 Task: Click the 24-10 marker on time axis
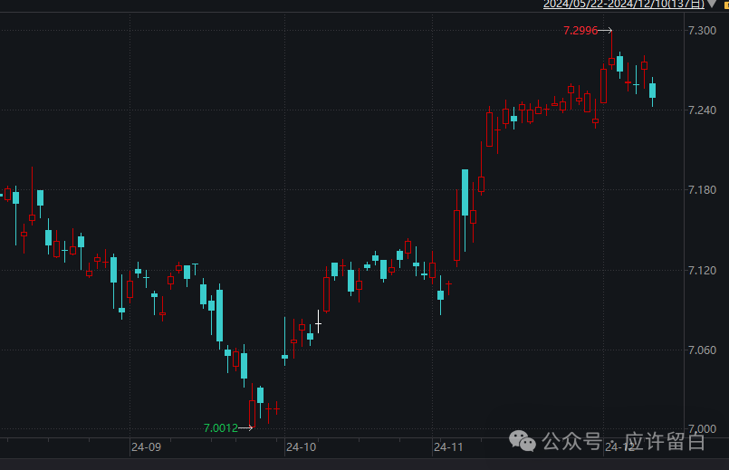pyautogui.click(x=301, y=447)
